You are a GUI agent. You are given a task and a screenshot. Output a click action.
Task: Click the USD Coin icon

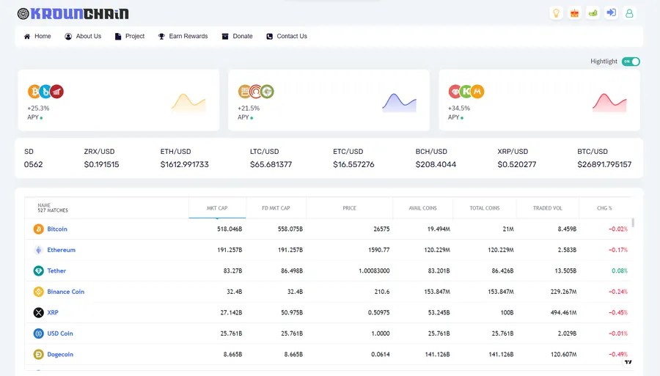tap(38, 333)
